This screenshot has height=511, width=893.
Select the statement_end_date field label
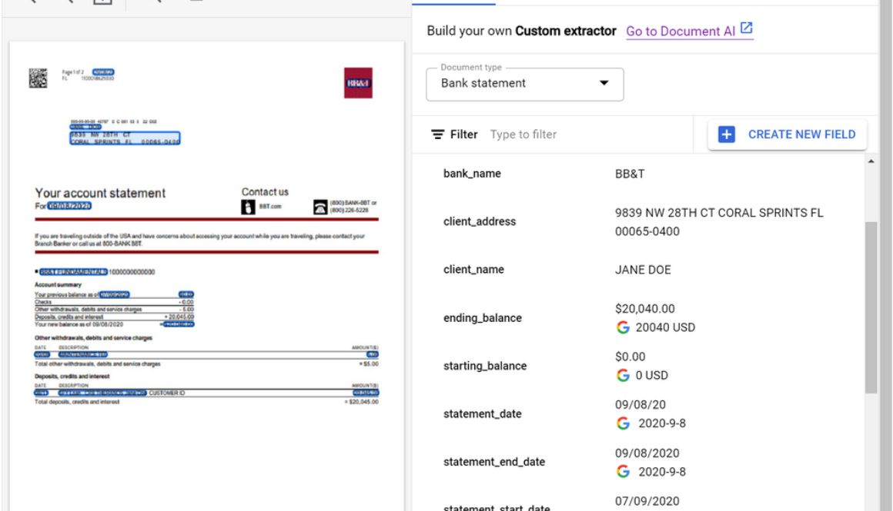pos(493,462)
